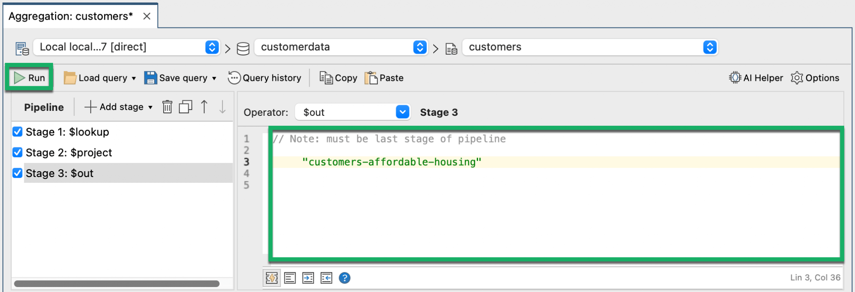Disable Stage 2: $project checkbox

click(x=18, y=152)
